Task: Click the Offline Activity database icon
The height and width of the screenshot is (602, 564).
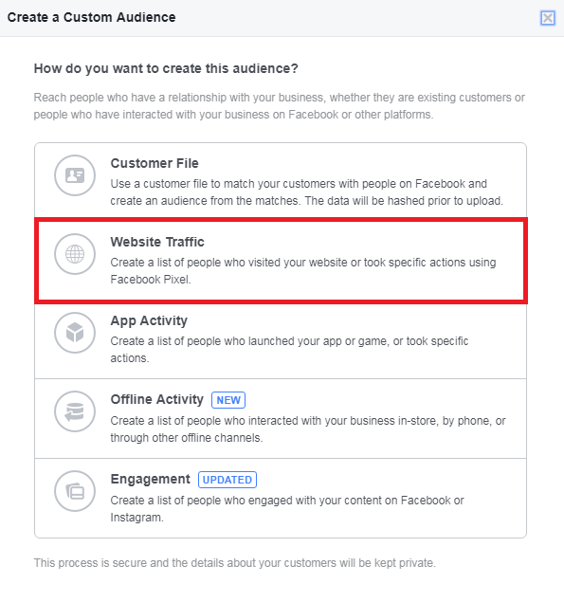Action: tap(75, 411)
